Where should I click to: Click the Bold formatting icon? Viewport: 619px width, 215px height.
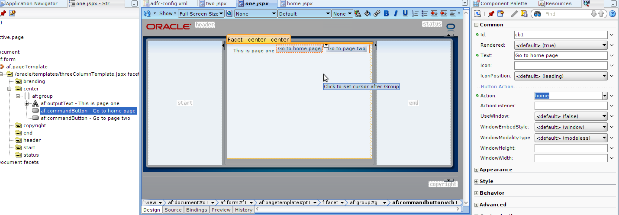[x=386, y=13]
